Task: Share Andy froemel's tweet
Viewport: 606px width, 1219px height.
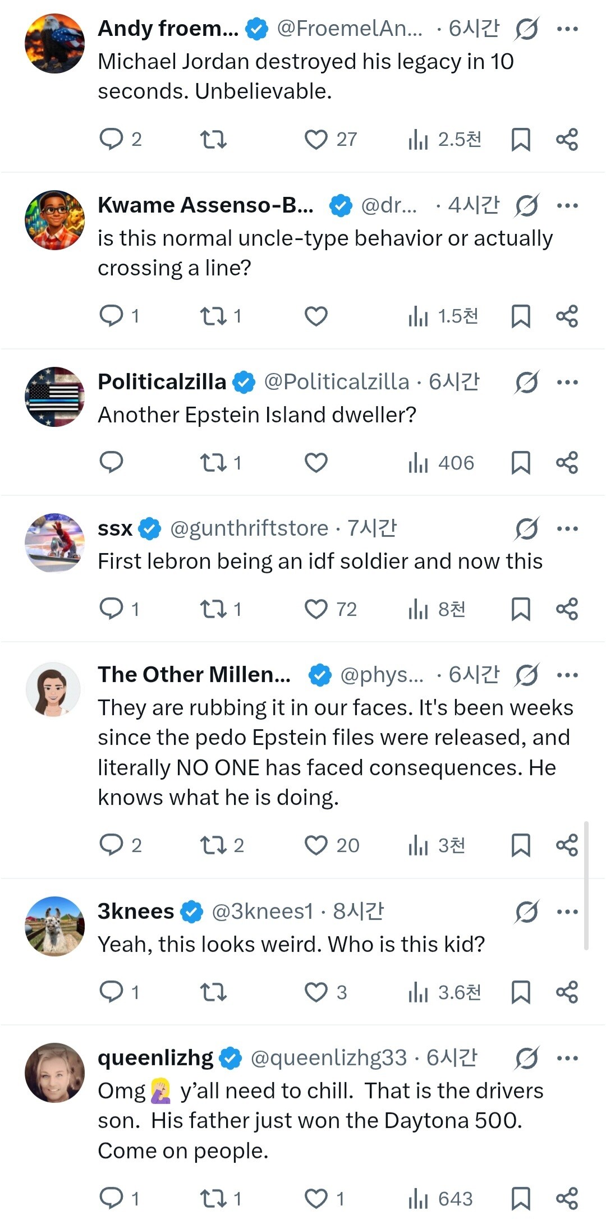Action: (567, 139)
